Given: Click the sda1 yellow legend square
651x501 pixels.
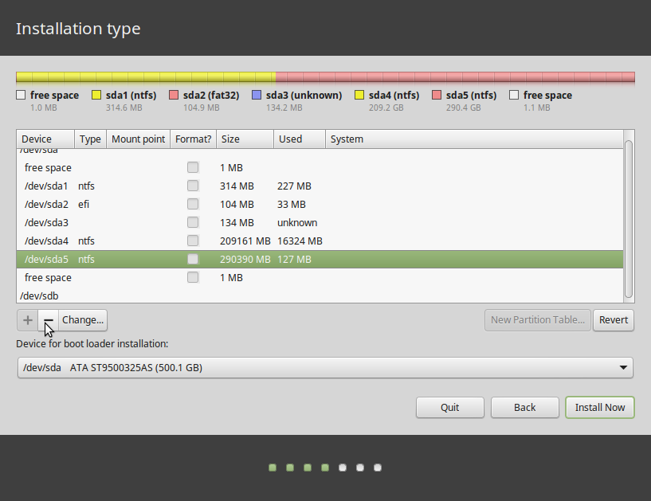Looking at the screenshot, I should (x=96, y=96).
